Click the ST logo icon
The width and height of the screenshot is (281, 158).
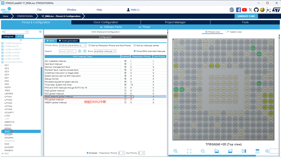click(276, 10)
